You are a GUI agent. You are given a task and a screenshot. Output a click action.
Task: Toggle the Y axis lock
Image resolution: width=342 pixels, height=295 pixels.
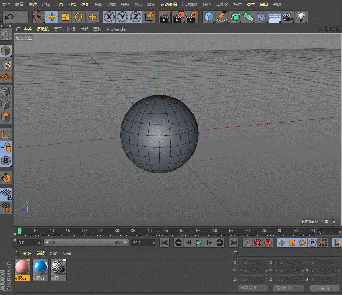point(122,17)
